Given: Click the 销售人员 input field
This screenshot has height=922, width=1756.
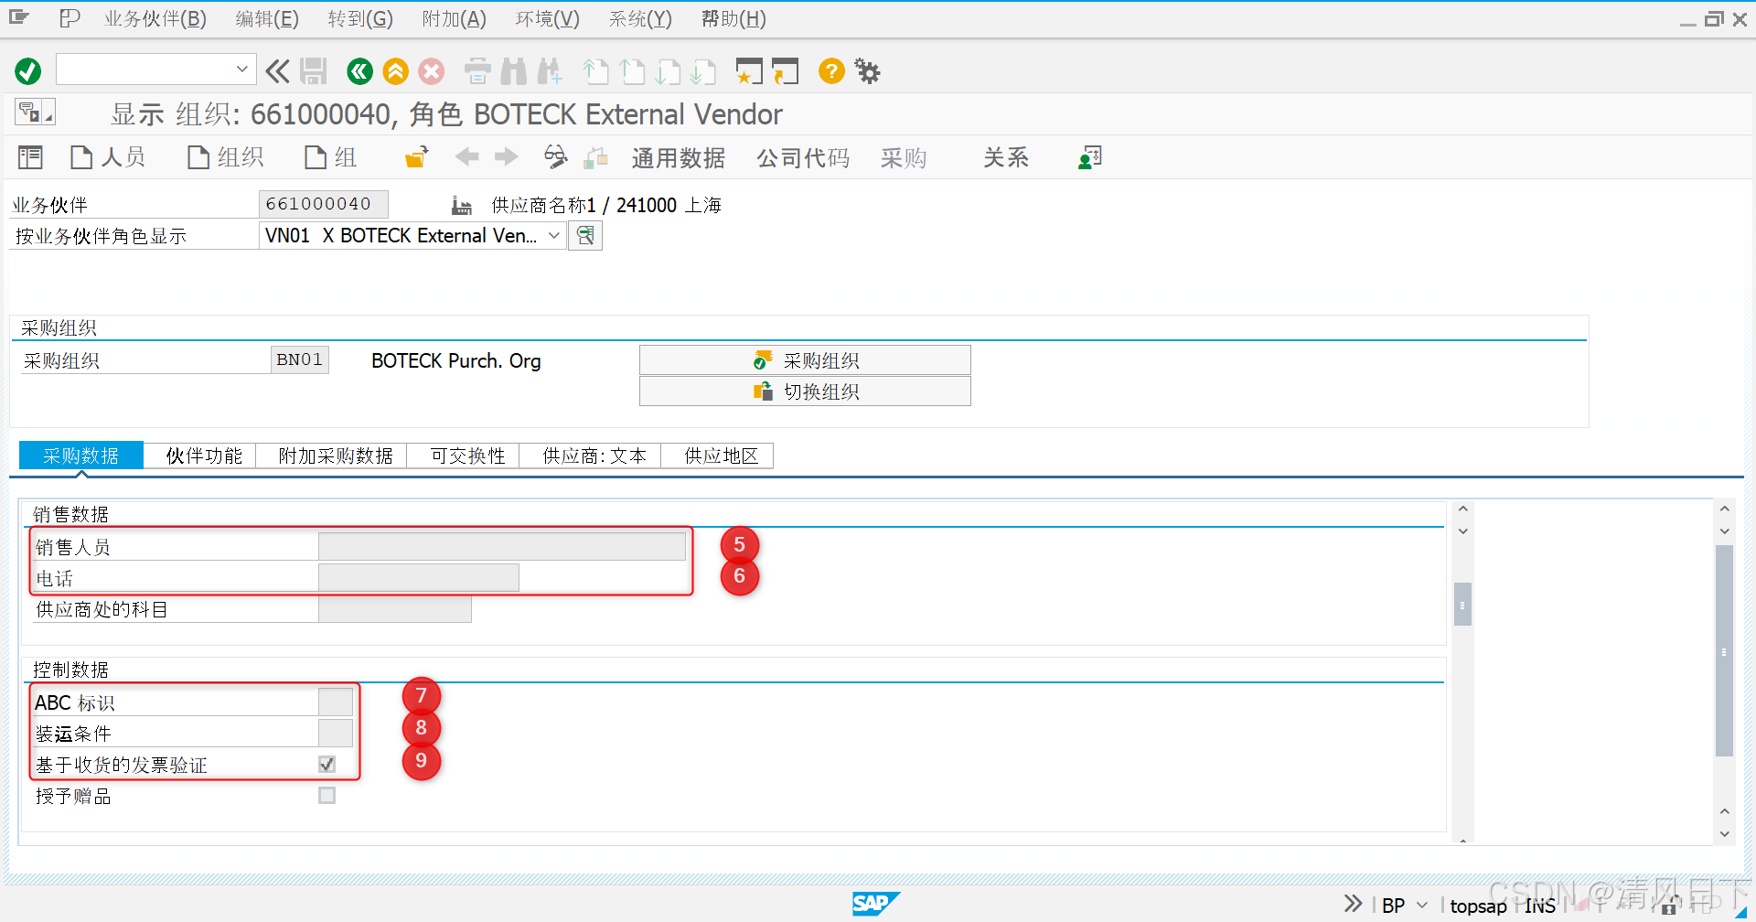Looking at the screenshot, I should [502, 546].
